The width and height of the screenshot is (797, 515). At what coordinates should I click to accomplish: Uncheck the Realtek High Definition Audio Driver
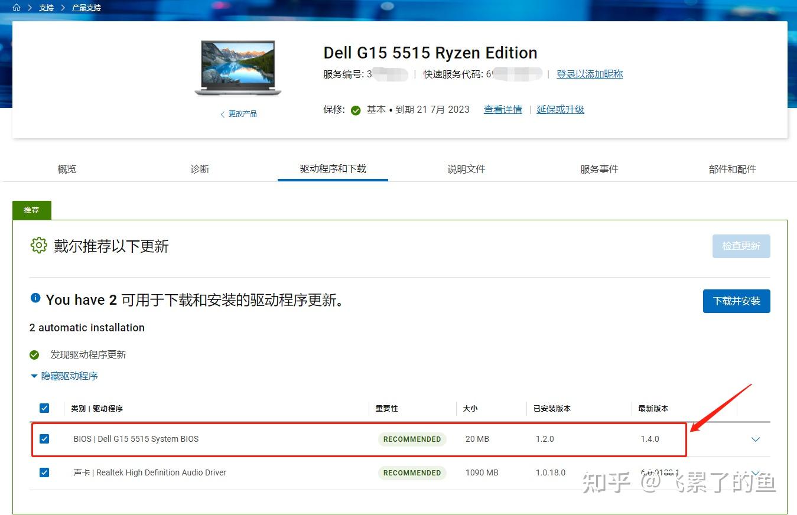click(x=44, y=472)
